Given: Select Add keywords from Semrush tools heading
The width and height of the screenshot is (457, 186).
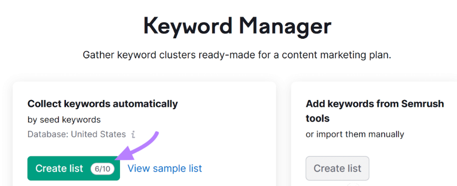Looking at the screenshot, I should 375,111.
